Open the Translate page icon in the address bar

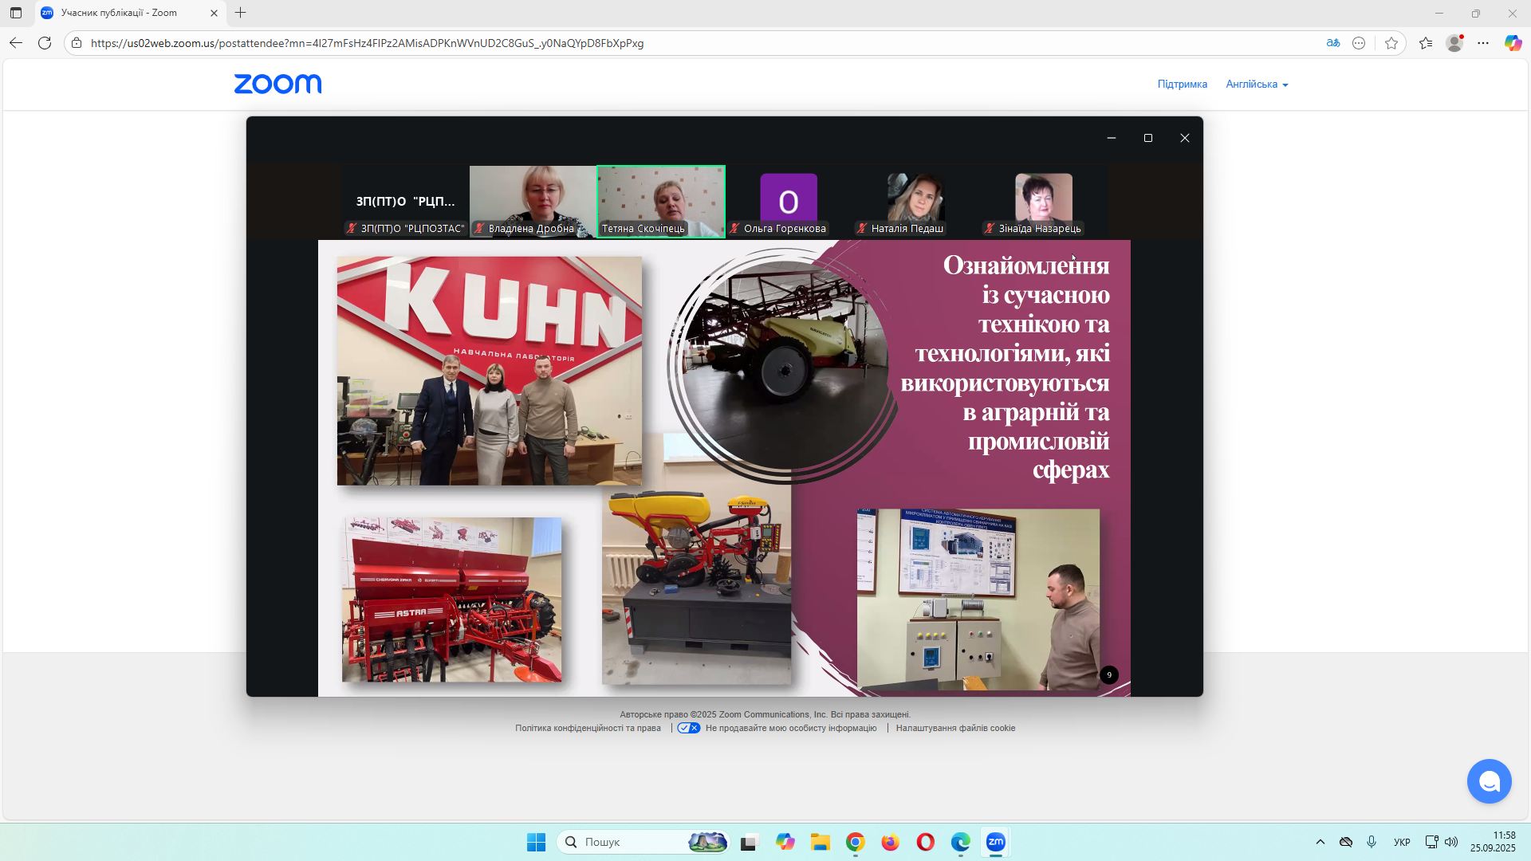pyautogui.click(x=1332, y=43)
